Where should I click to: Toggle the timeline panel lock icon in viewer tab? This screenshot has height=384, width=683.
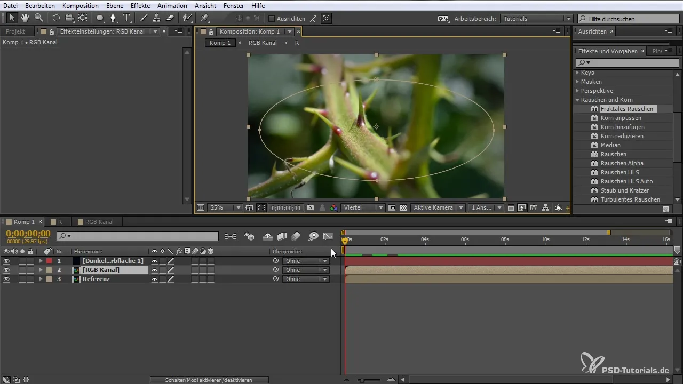click(211, 31)
